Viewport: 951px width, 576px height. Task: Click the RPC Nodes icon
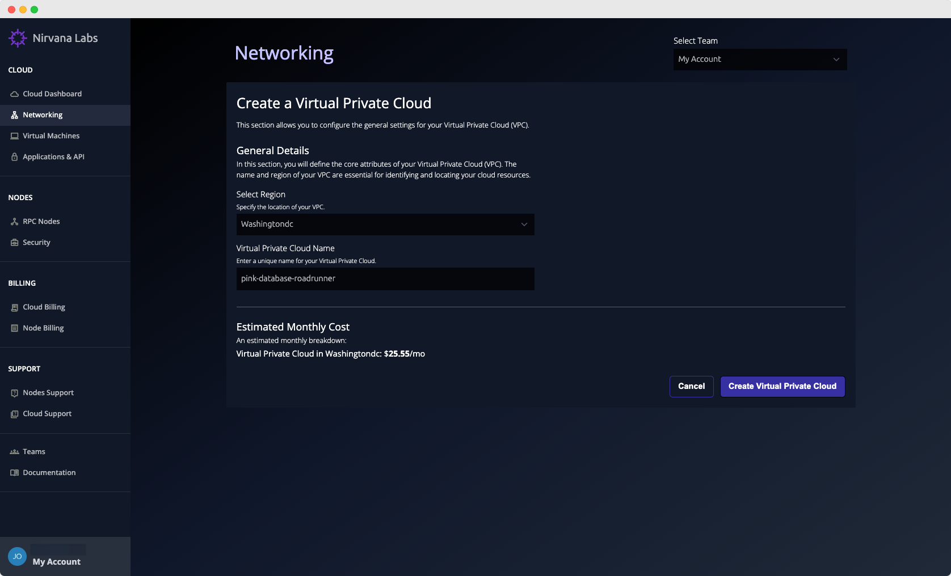point(15,222)
